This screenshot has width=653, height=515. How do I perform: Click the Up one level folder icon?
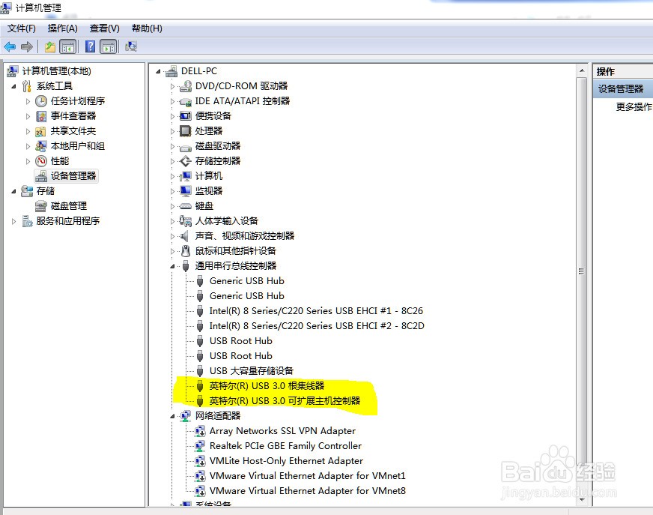(50, 46)
